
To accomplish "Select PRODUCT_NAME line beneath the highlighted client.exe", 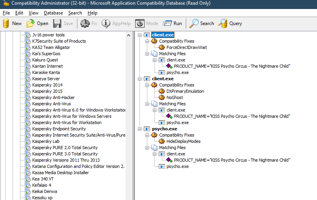I will tap(232, 66).
